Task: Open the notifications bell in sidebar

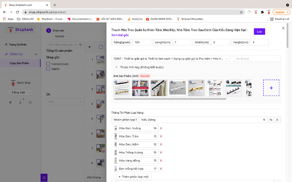Action: [20, 102]
